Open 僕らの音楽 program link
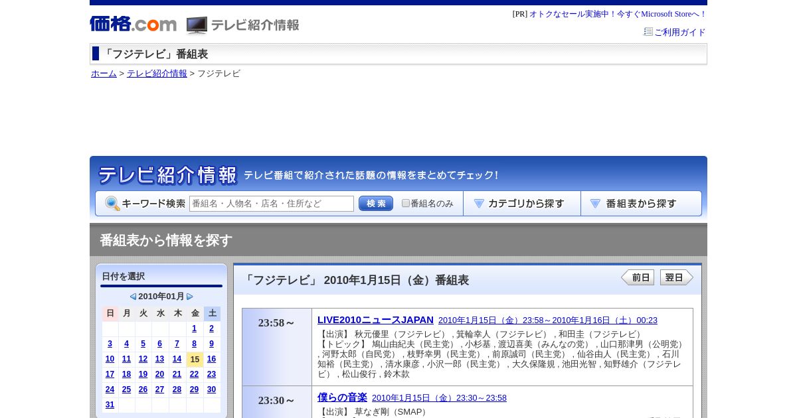 (342, 397)
